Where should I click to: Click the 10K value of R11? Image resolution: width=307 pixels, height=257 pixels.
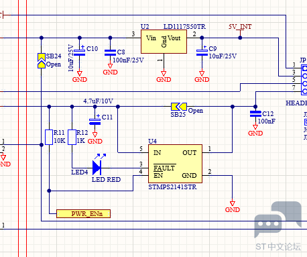click(x=60, y=141)
